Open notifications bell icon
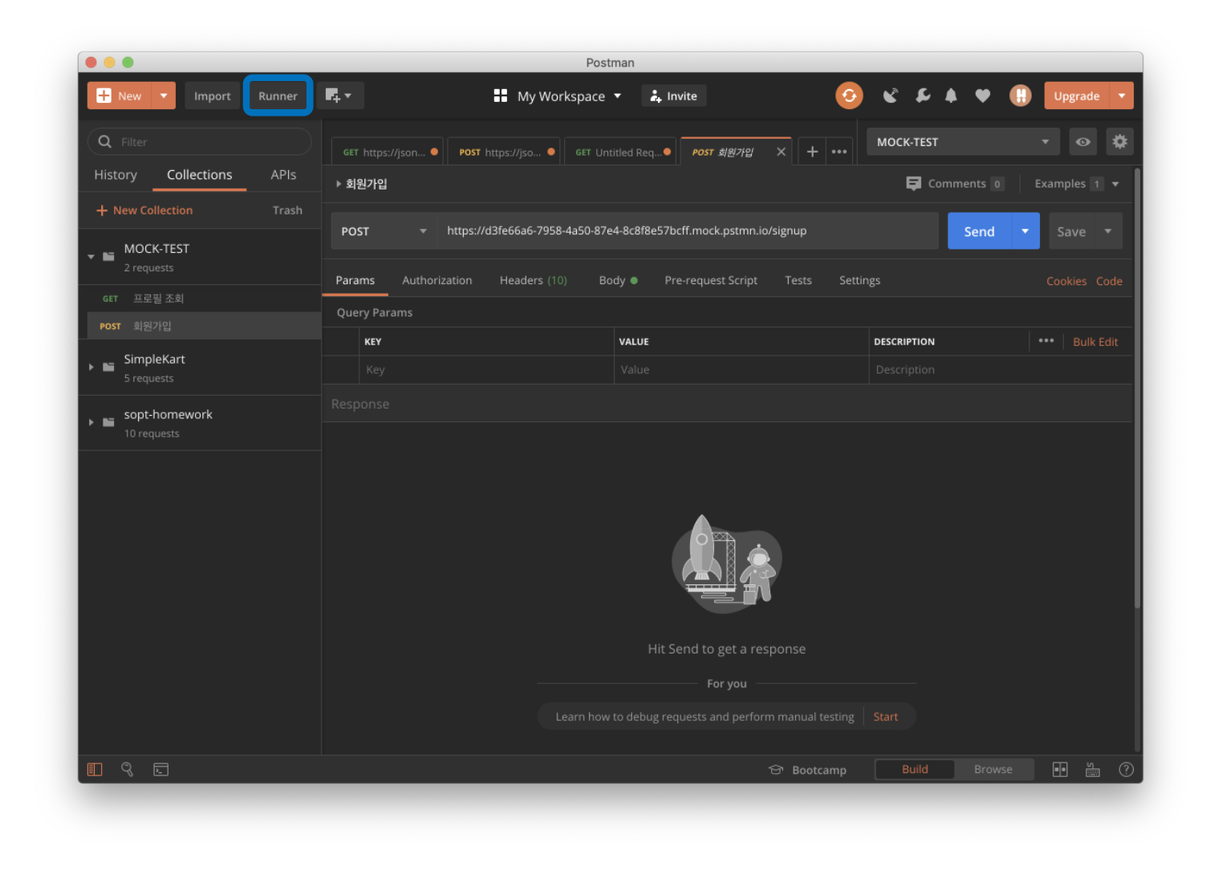The height and width of the screenshot is (875, 1226). (x=951, y=96)
